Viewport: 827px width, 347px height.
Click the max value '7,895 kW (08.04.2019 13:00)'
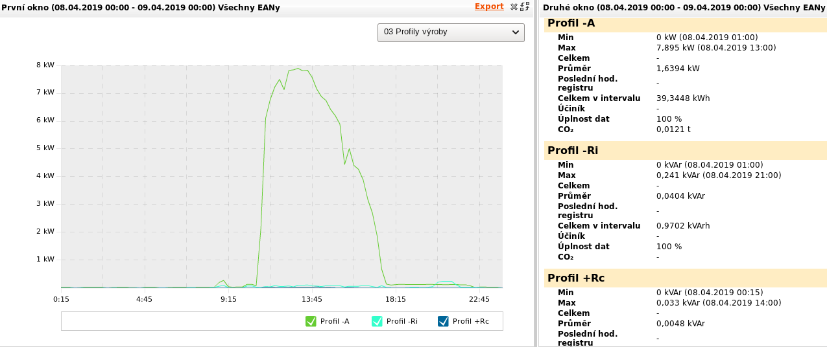coord(716,48)
